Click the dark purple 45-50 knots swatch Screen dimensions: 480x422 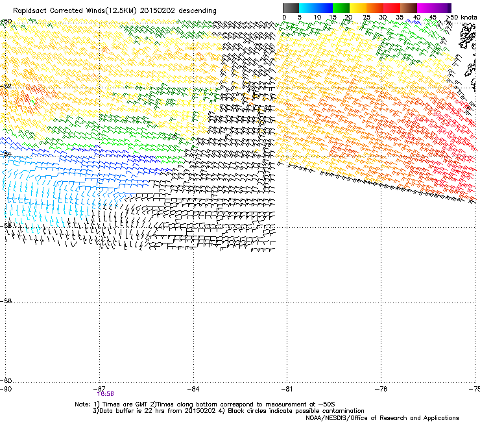tap(442, 8)
